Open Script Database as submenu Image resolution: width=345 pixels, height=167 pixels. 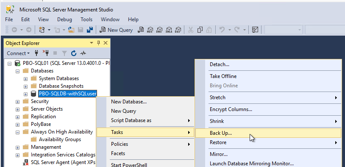pos(145,120)
